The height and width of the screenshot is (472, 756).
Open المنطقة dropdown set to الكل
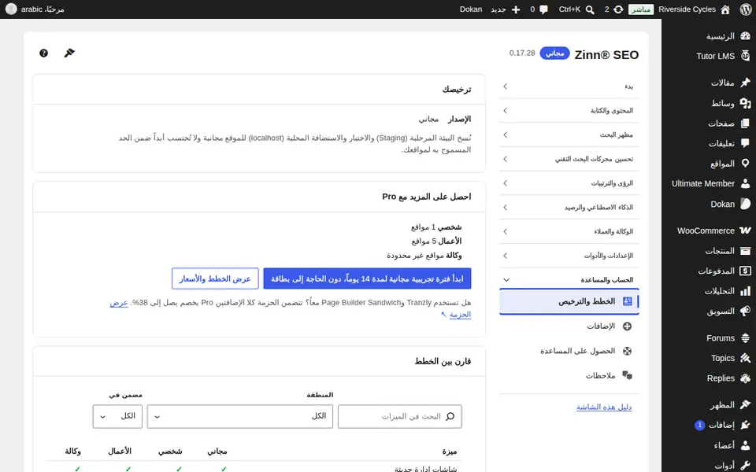240,416
